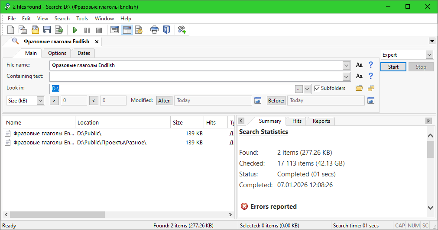Click the New search toolbar icon
The image size is (438, 230).
point(11,30)
